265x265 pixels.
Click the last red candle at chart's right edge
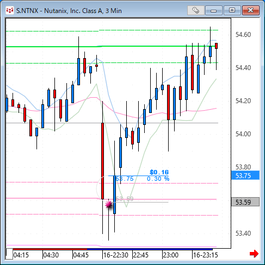pos(216,46)
